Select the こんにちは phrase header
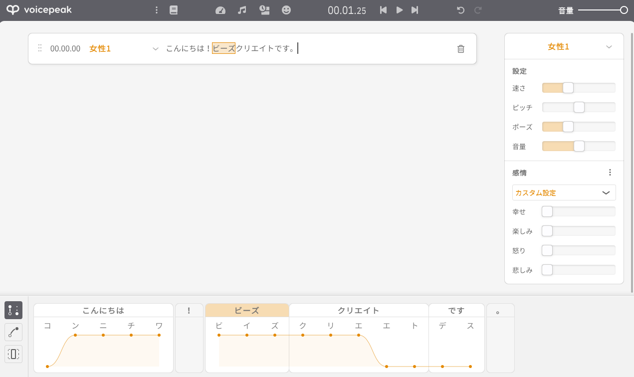The height and width of the screenshot is (377, 634). click(103, 310)
